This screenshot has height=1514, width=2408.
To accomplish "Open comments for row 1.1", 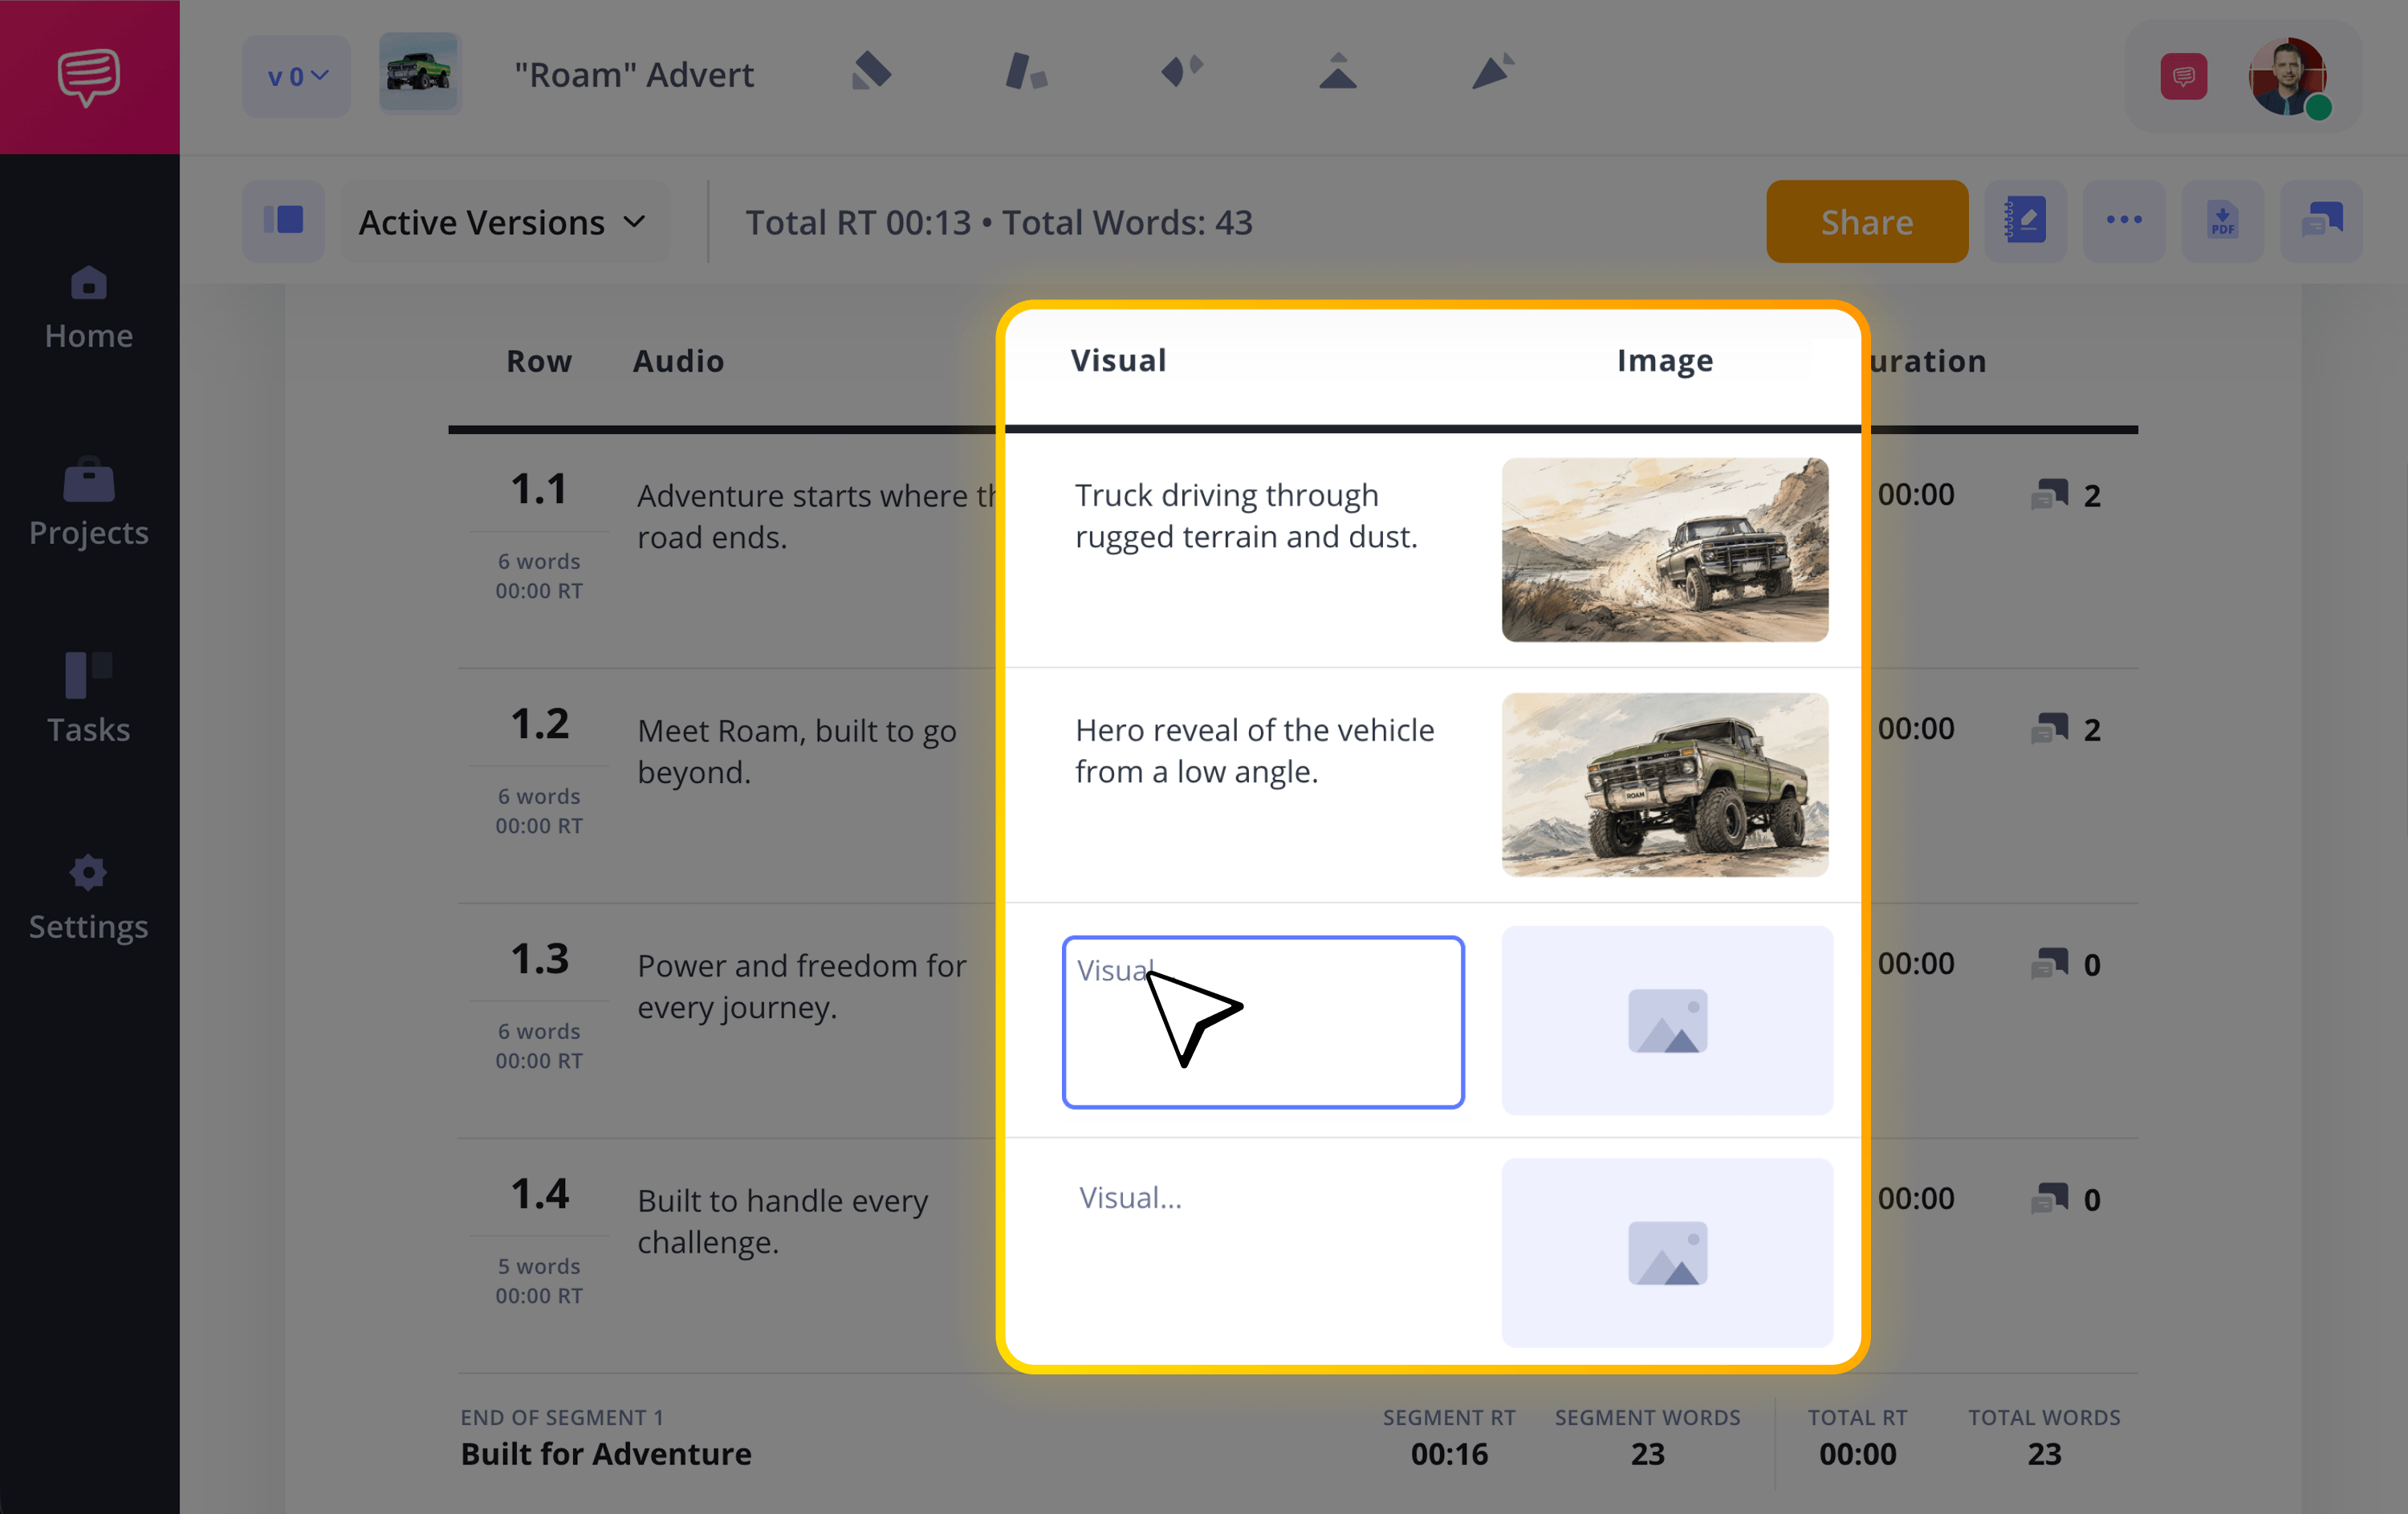I will tap(2065, 495).
